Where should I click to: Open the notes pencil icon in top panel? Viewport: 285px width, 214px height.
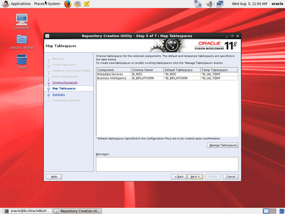point(87,4)
